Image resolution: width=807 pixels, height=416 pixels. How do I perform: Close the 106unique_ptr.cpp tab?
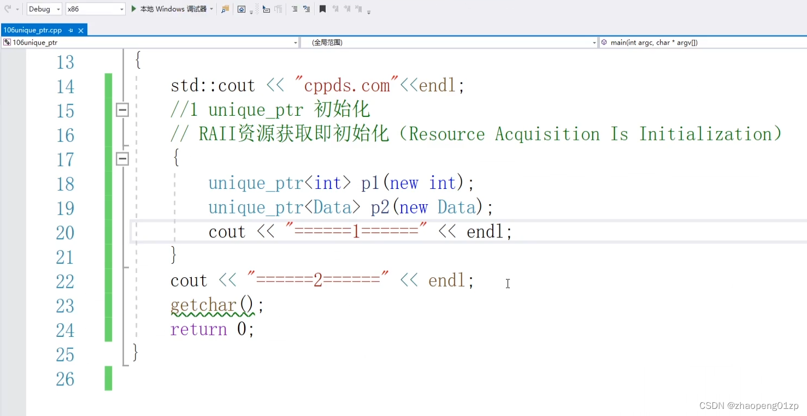pyautogui.click(x=81, y=31)
